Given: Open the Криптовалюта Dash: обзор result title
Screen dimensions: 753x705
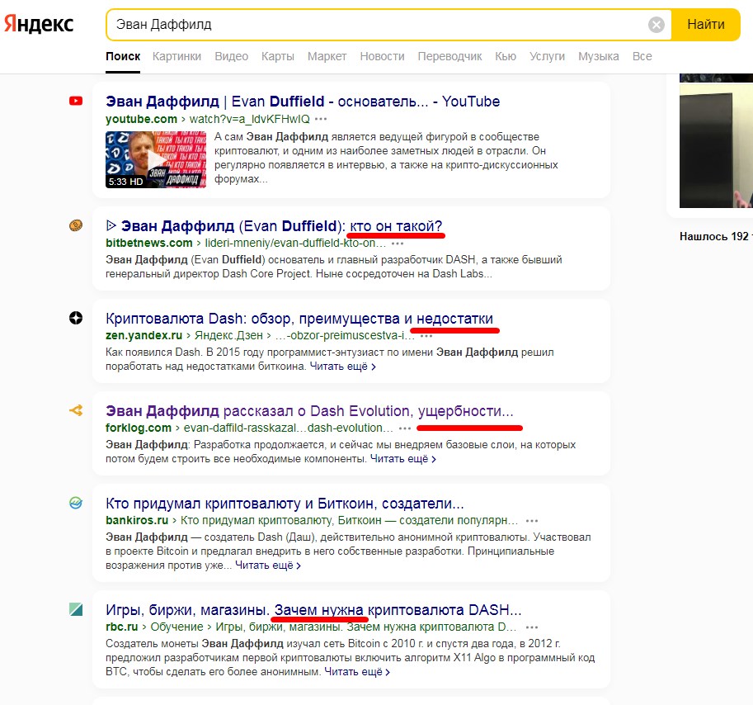Looking at the screenshot, I should click(x=299, y=318).
